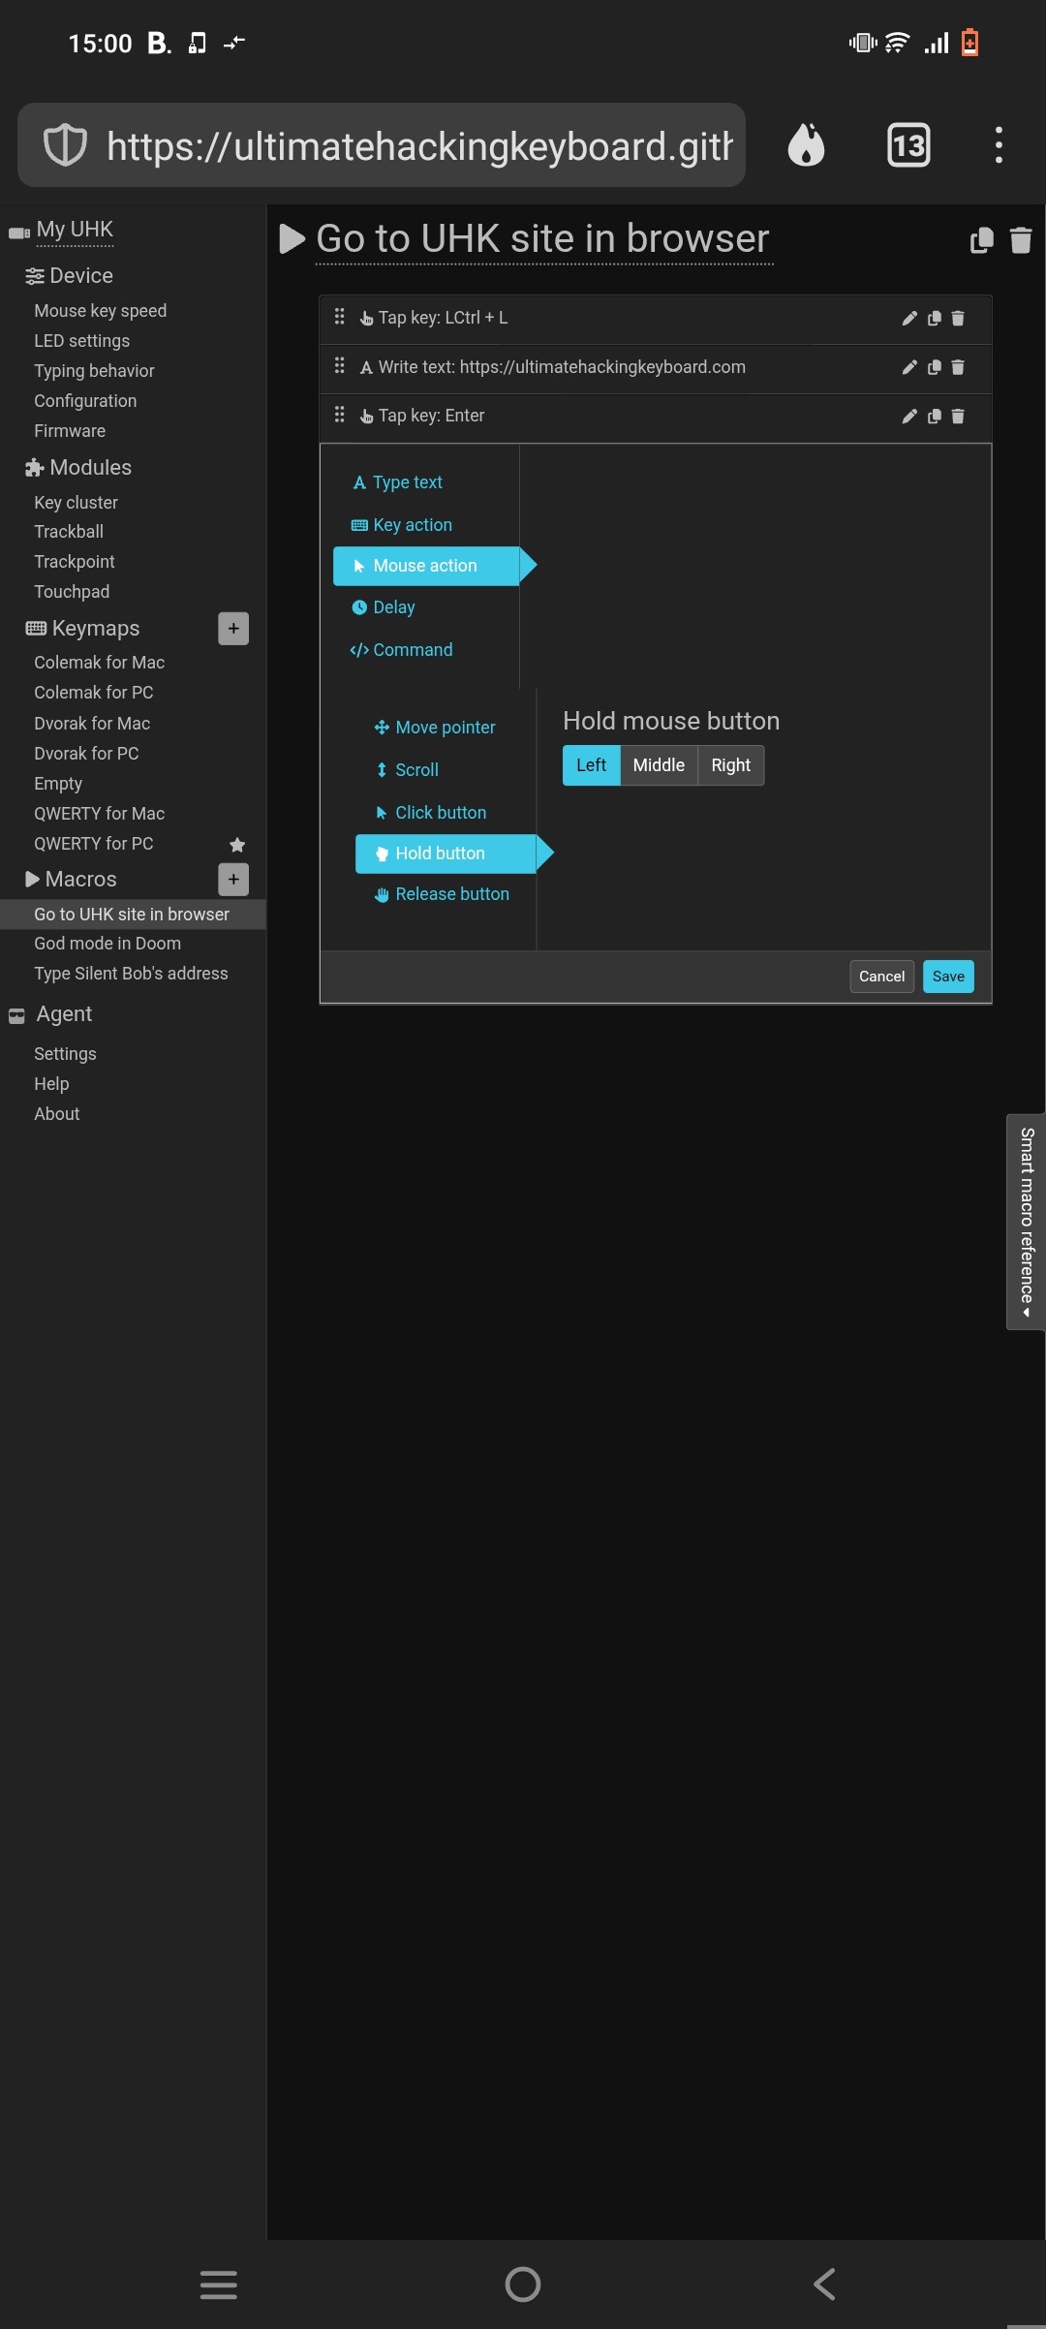Select Middle mouse button option
Screen dimensions: 1046x2329
tap(659, 765)
